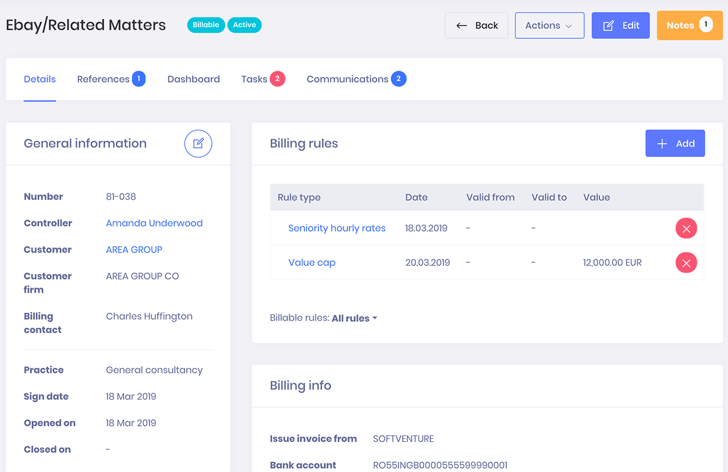Click the blue Edit button
Image resolution: width=728 pixels, height=472 pixels.
click(x=620, y=25)
